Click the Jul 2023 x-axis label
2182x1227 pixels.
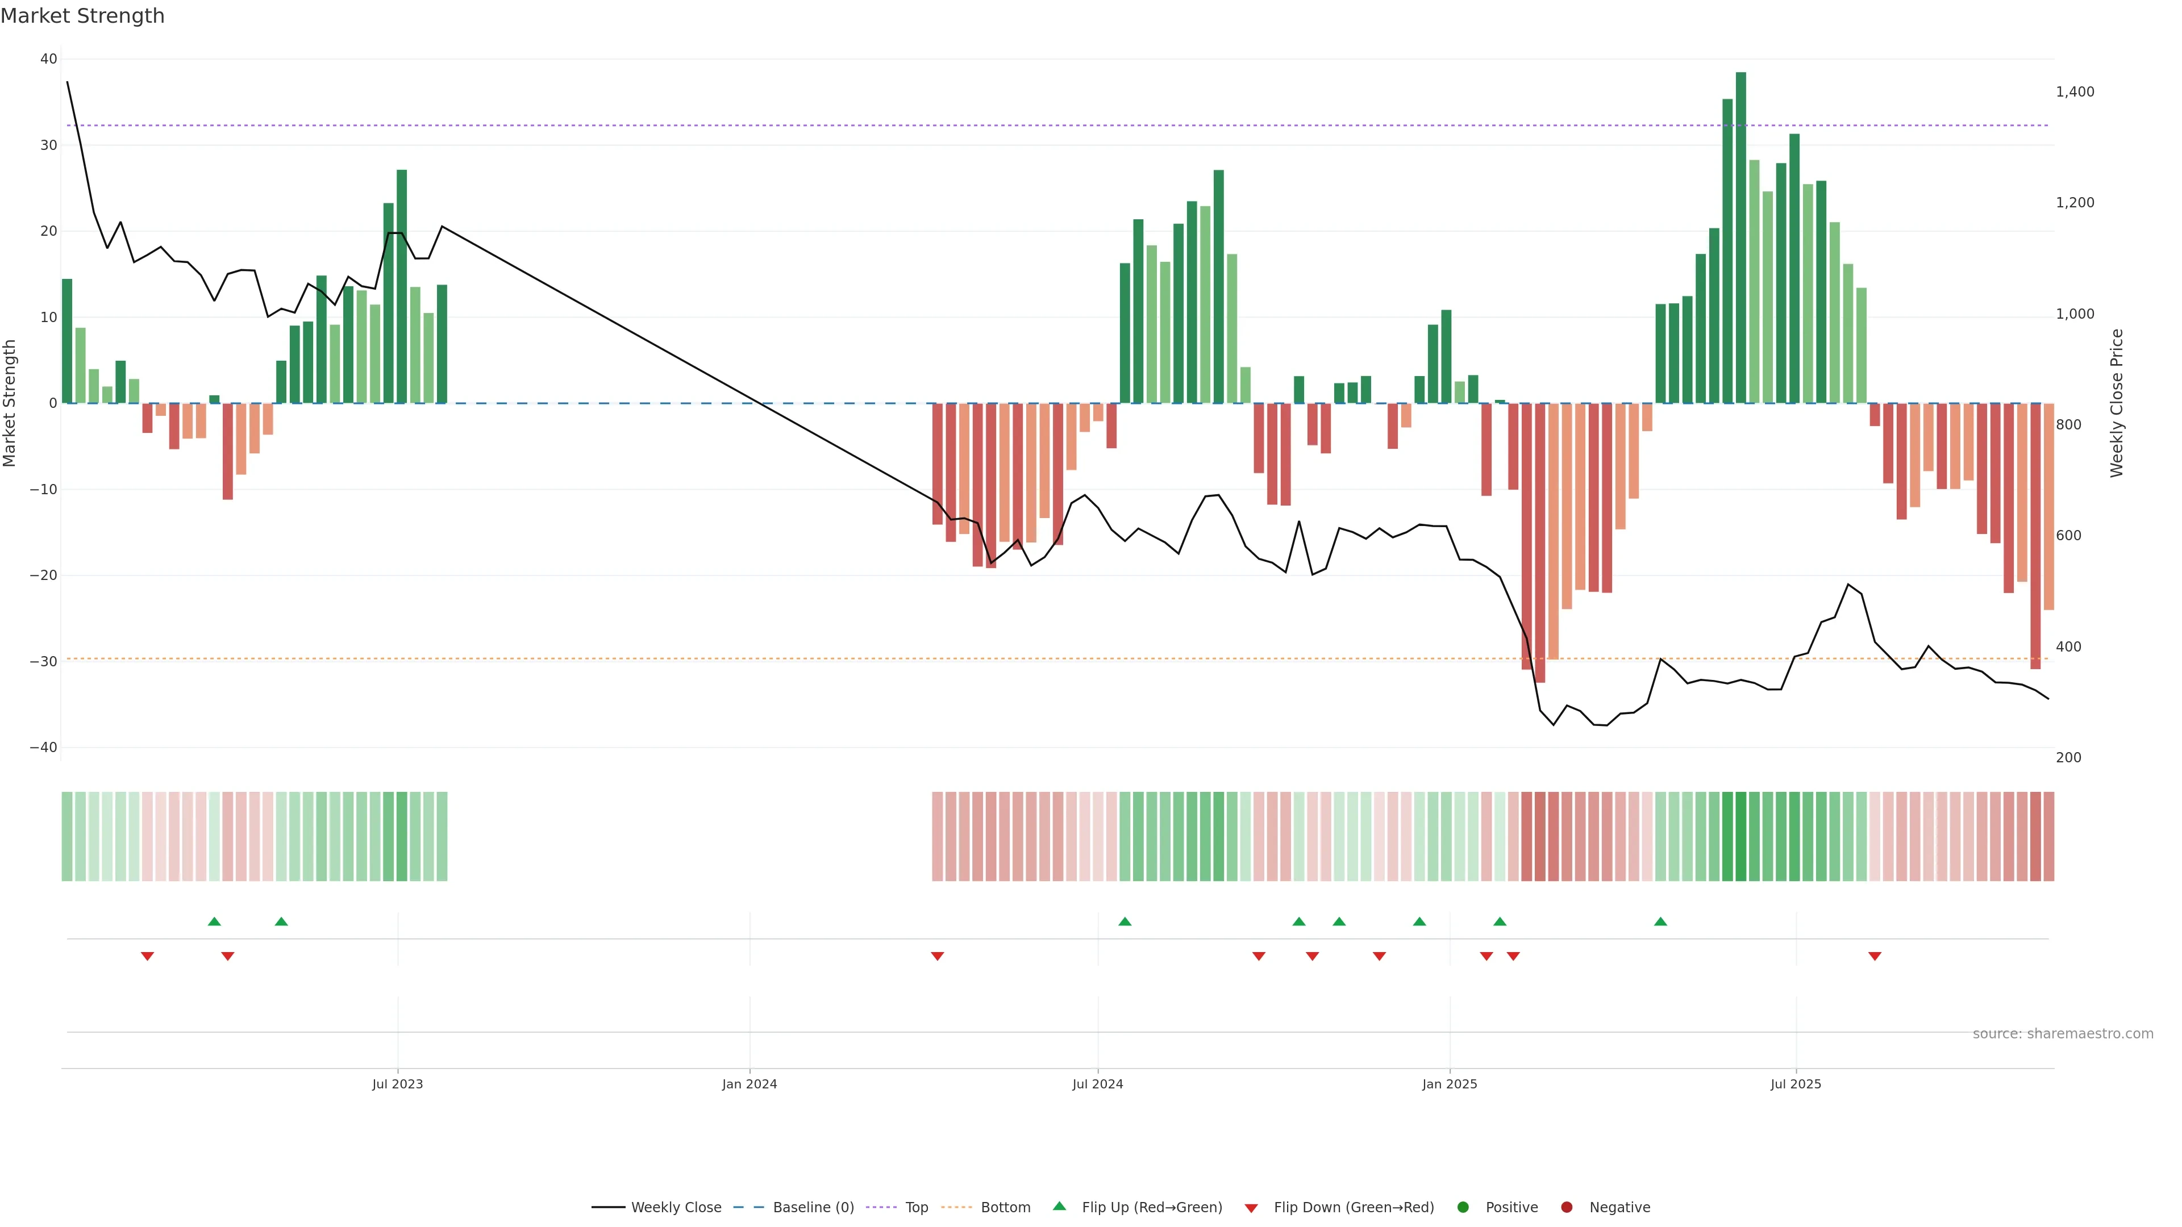(397, 1084)
